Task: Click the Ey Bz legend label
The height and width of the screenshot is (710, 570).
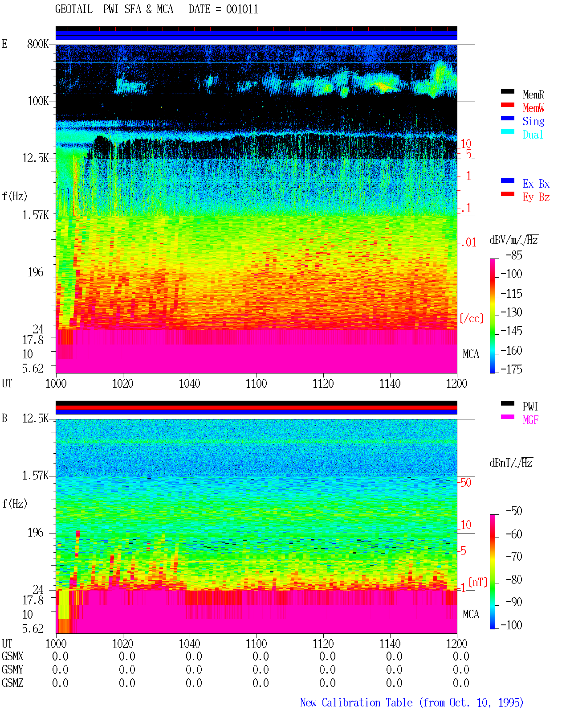Action: 536,197
